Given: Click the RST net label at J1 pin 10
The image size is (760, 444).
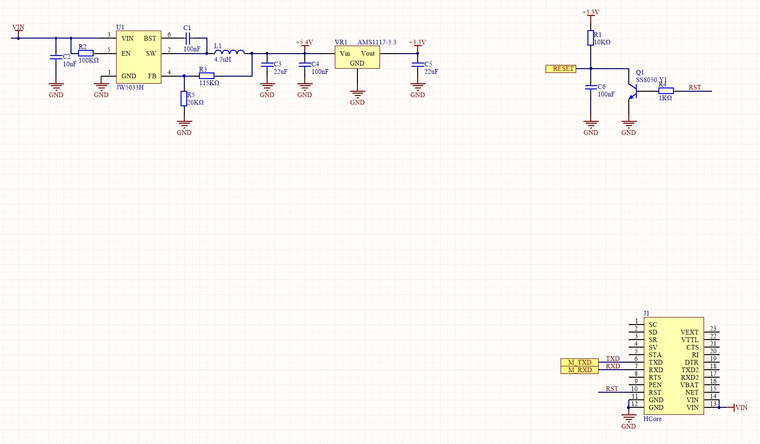Looking at the screenshot, I should [612, 388].
